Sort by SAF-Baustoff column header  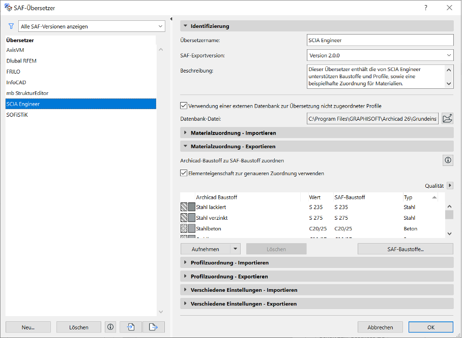[x=367, y=197]
